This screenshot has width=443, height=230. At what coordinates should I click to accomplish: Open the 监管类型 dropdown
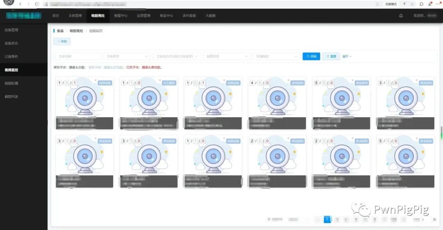(x=226, y=57)
